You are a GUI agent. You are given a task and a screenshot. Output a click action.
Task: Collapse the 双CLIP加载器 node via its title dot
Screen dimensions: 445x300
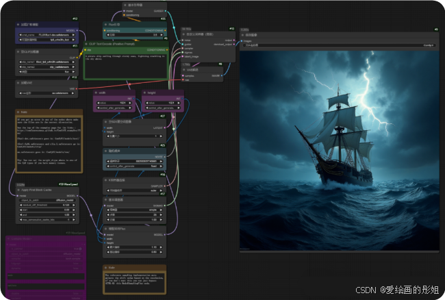[18, 51]
